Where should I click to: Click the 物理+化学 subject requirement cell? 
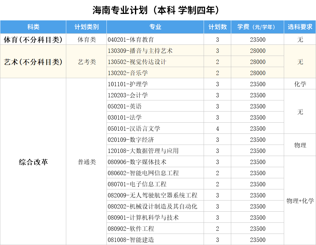tap(300, 201)
